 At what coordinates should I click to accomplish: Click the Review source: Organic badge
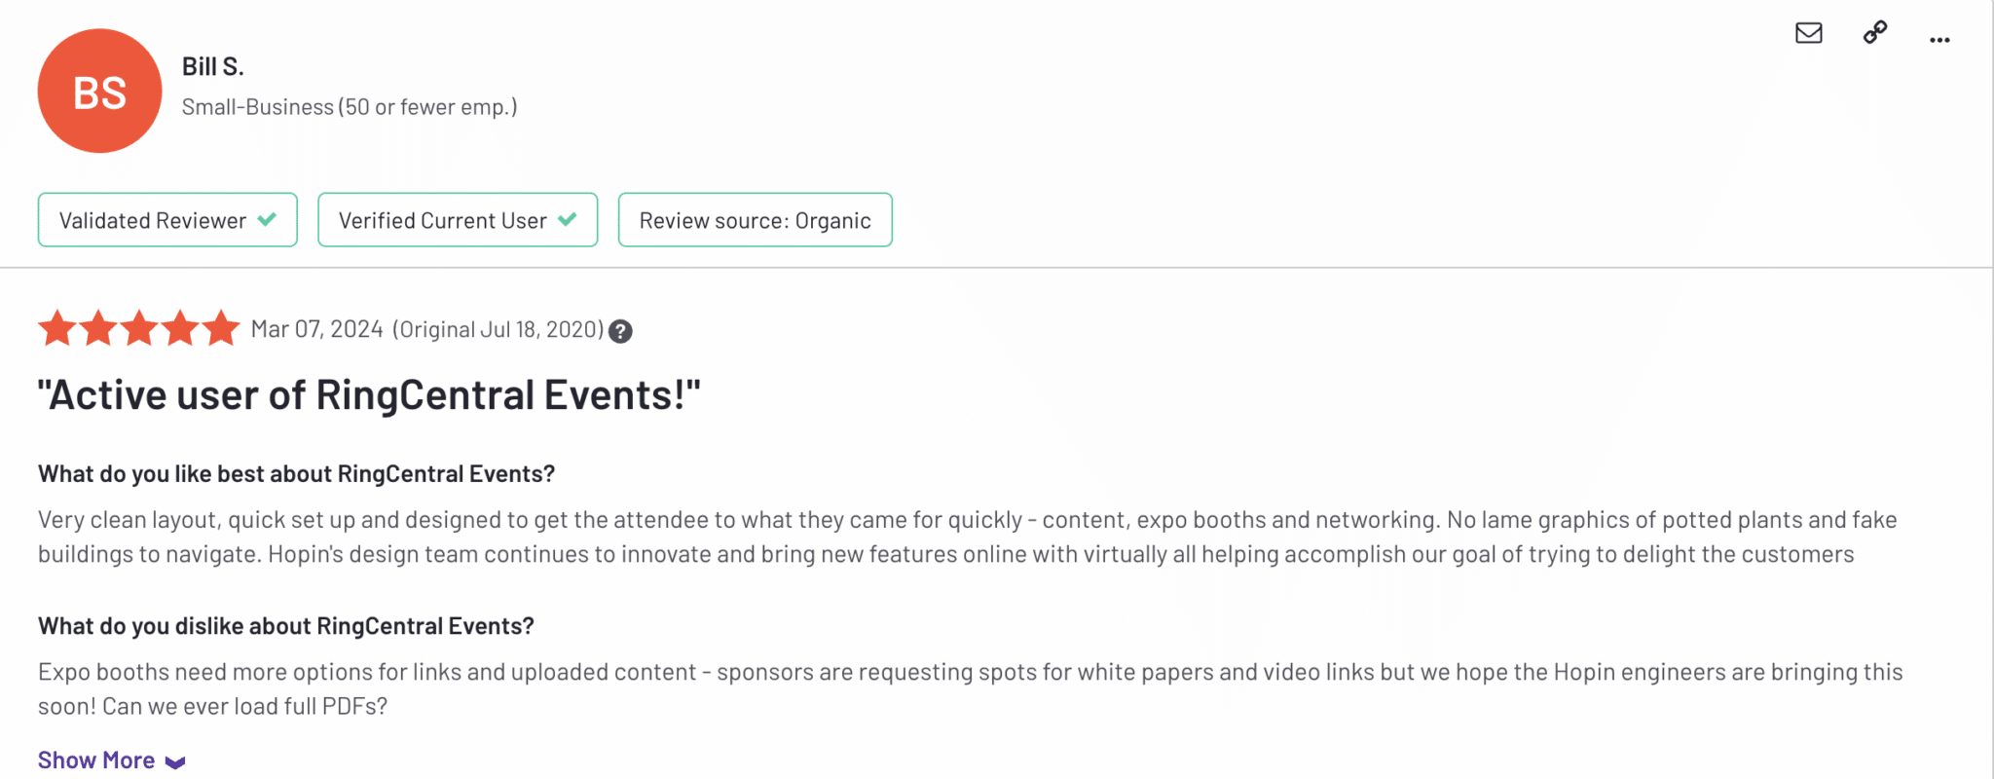tap(755, 220)
